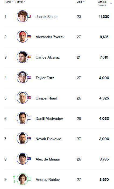Click the US flag beside Taylor Fritz
The height and width of the screenshot is (189, 114).
[29, 77]
